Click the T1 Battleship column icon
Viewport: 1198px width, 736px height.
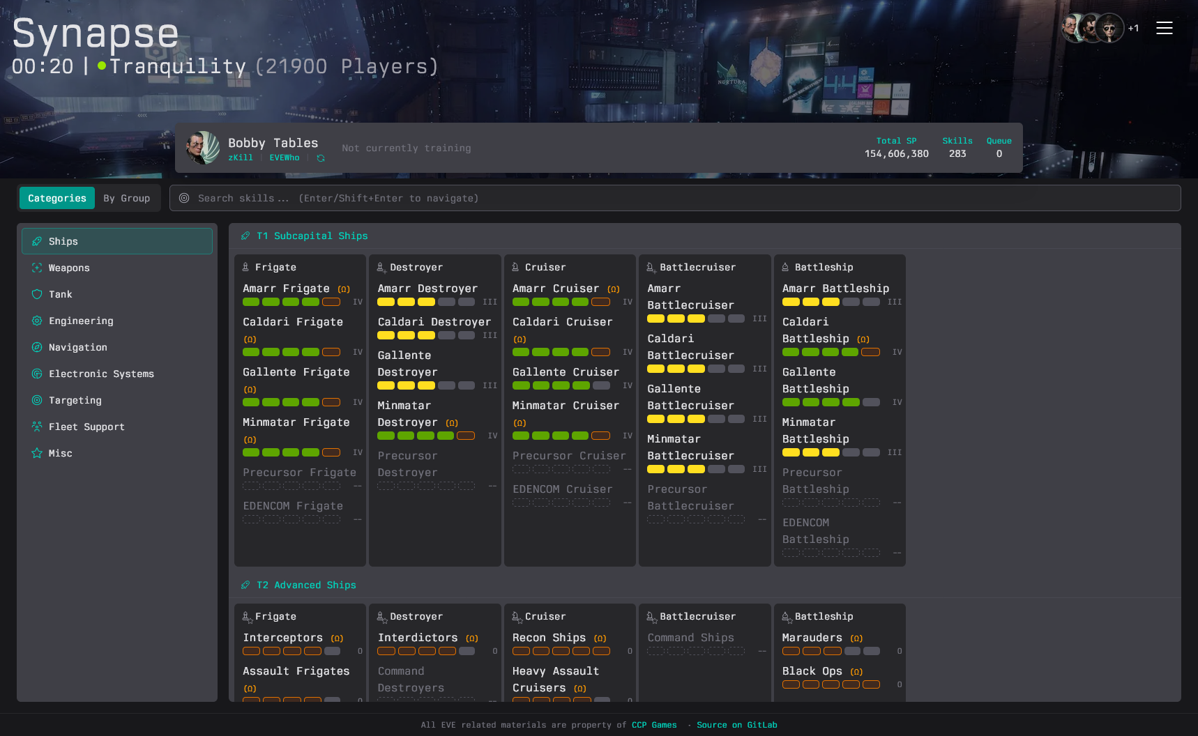point(785,267)
